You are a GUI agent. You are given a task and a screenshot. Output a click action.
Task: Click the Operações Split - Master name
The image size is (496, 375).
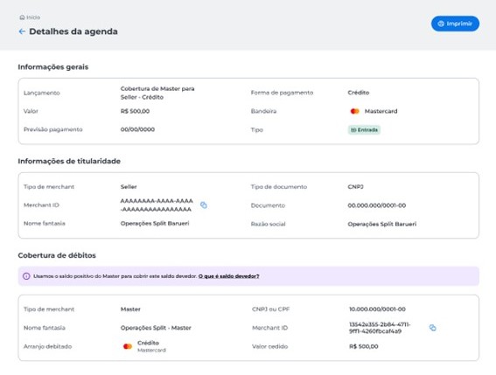[156, 328]
